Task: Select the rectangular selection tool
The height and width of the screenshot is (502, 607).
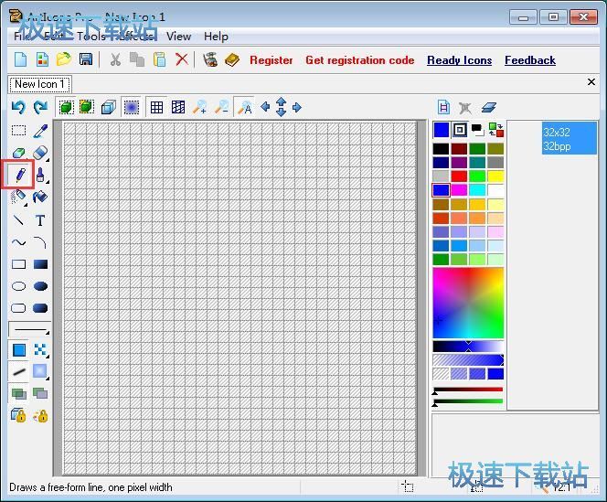Action: coord(18,131)
